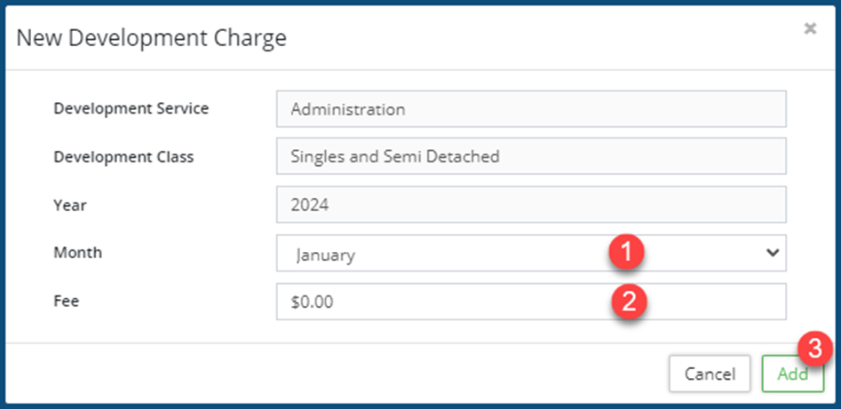
Task: Click the Year label text
Action: [69, 205]
